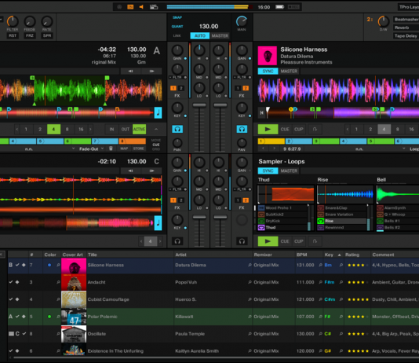Open Deck A n.n. cue name dropdown
The width and height of the screenshot is (419, 363).
pos(38,148)
